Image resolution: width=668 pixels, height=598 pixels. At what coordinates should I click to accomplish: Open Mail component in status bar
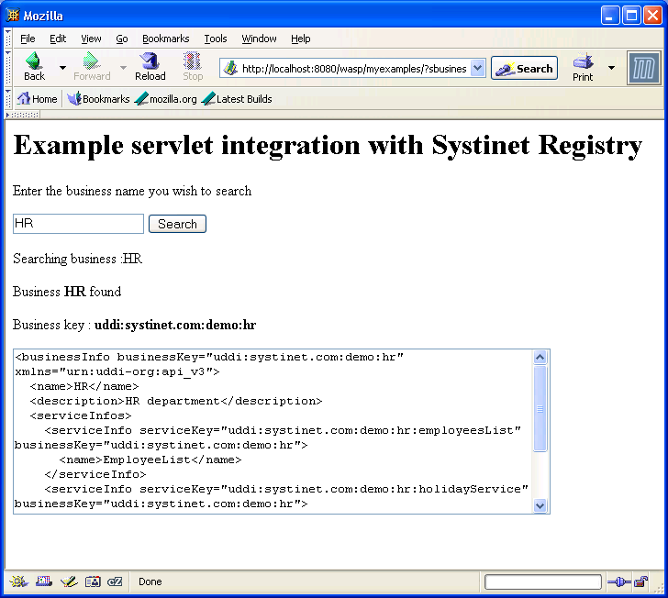[44, 581]
